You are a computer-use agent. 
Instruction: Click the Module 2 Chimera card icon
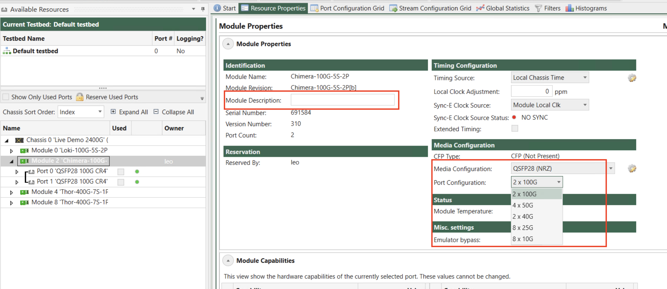click(x=24, y=161)
